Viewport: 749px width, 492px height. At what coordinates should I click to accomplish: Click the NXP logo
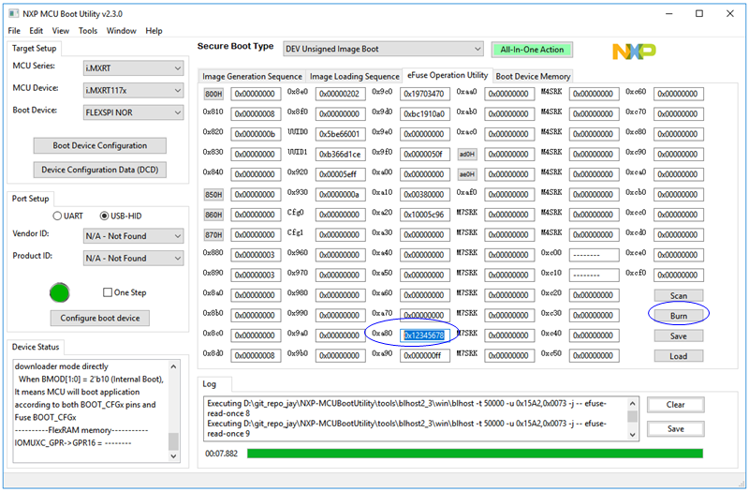point(634,52)
